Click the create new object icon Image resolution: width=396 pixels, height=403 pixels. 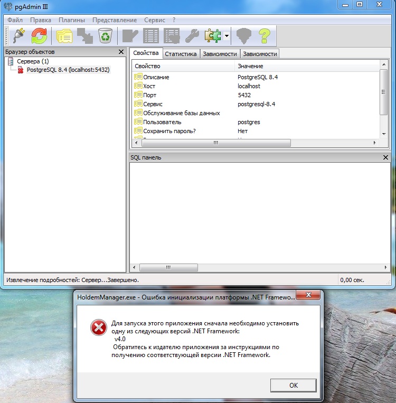tap(85, 35)
